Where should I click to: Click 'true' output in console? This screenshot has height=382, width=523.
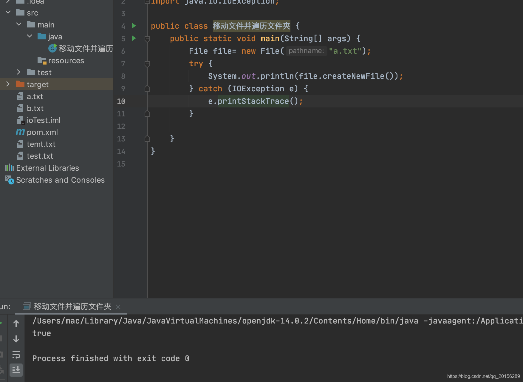tap(41, 333)
